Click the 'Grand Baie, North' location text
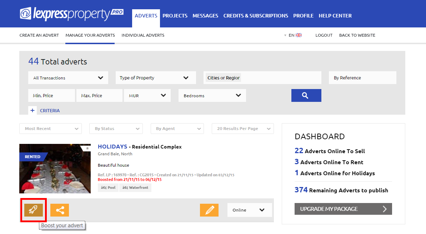Screen dimensions: 426x234 click(115, 154)
